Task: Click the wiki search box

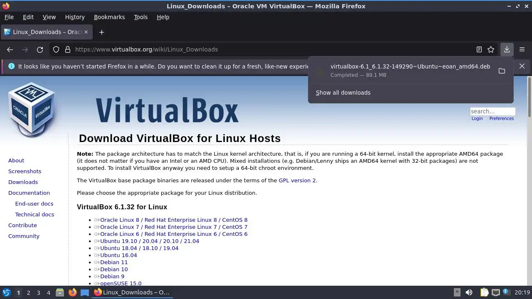Action: [493, 111]
